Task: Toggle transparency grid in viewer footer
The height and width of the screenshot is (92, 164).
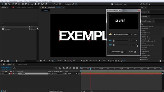Action: point(87,61)
